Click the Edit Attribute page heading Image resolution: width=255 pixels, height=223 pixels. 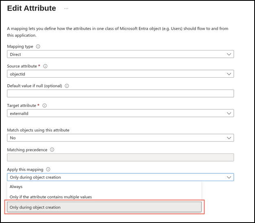32,8
